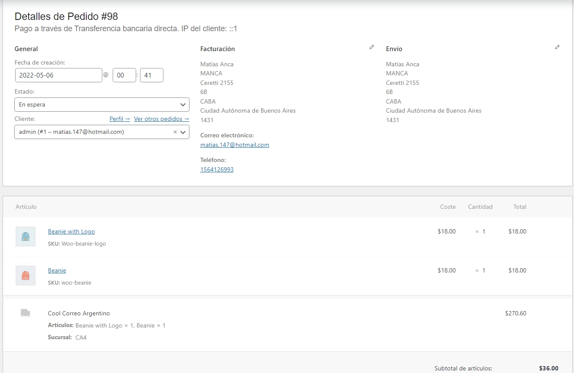
Task: Clear the selected customer with the x icon
Action: pyautogui.click(x=175, y=132)
